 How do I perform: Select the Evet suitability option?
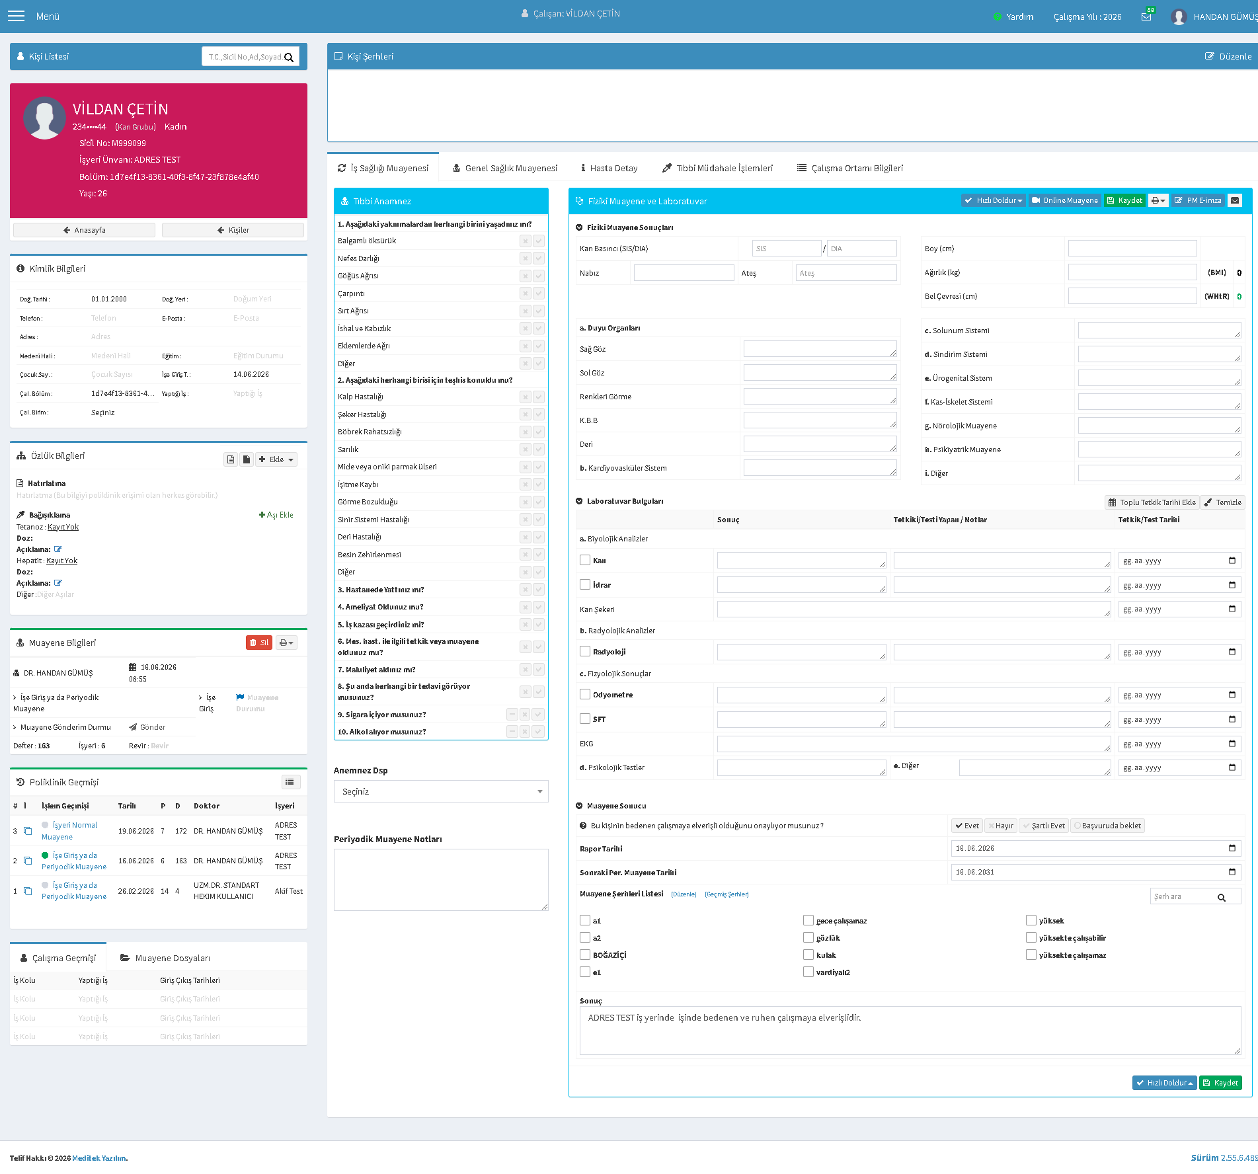(967, 826)
